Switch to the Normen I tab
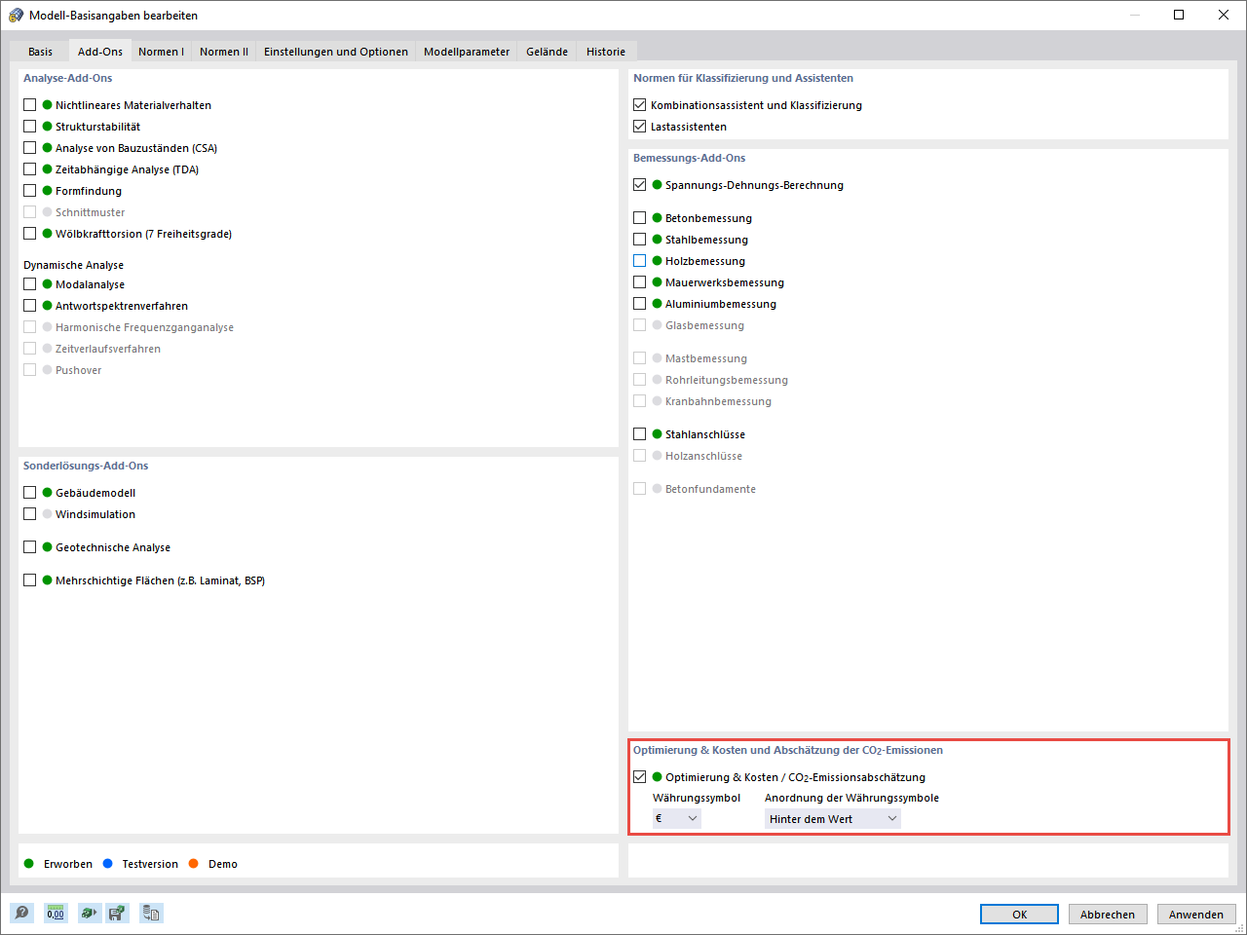This screenshot has width=1247, height=935. 161,51
